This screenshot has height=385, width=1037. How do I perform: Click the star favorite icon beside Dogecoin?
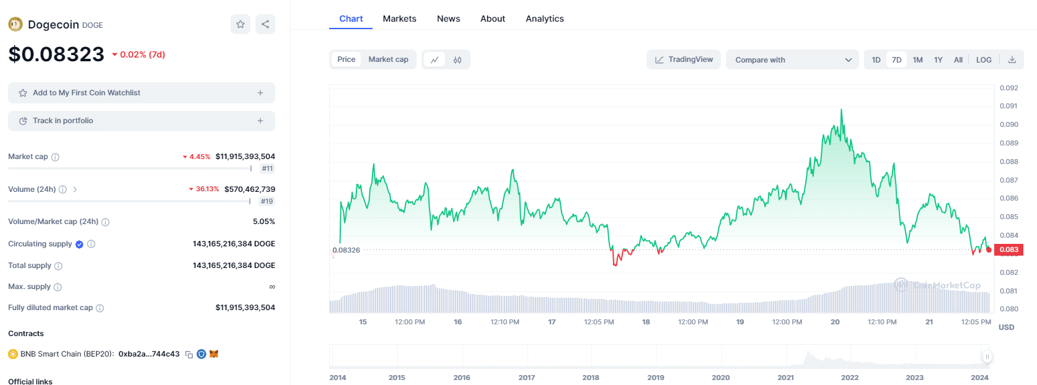coord(240,24)
